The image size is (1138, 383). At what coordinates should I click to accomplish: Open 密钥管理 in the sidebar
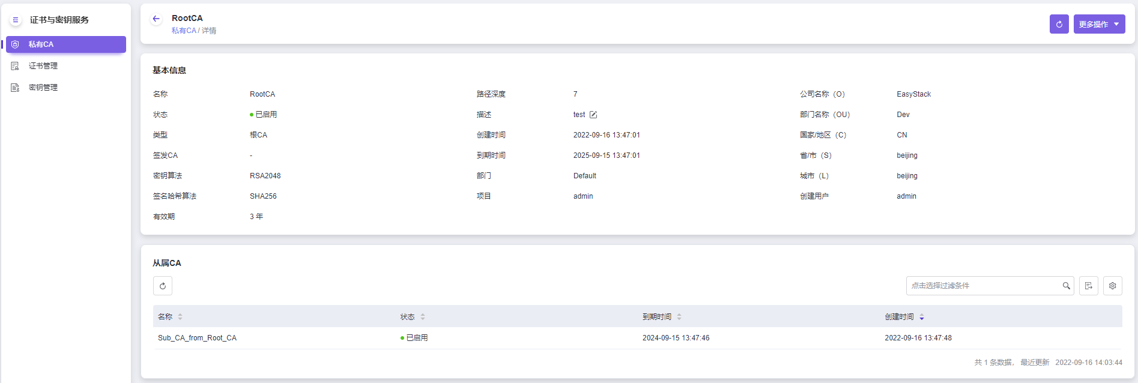[43, 88]
